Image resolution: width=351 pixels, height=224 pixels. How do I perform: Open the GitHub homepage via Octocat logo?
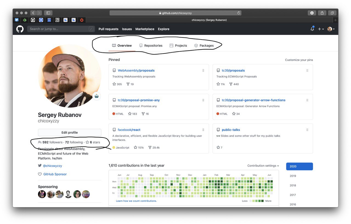pyautogui.click(x=20, y=29)
